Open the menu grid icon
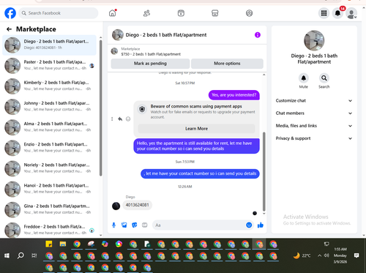This screenshot has width=366, height=273. 324,13
